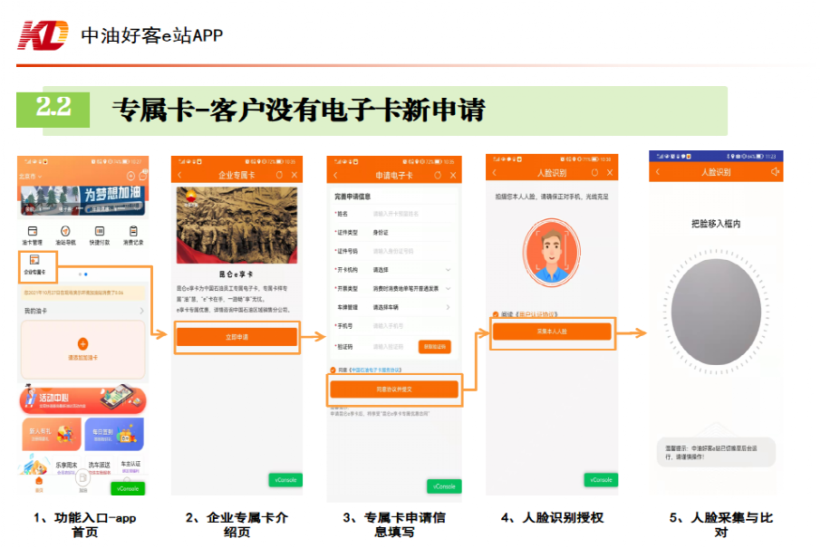Click the back arrow on 申请电子卡 screen
This screenshot has height=548, width=821.
click(x=335, y=175)
